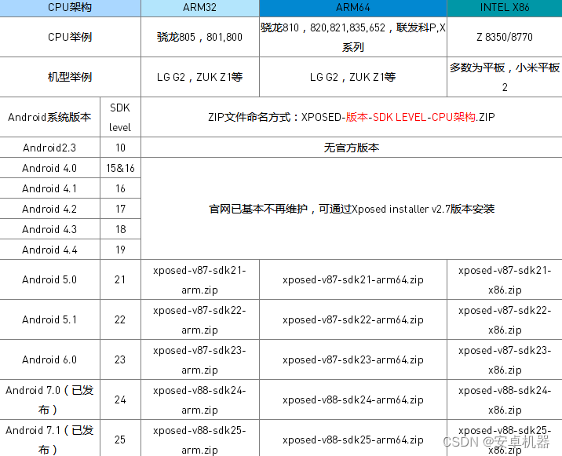Click LG G2 cell under ARM64
This screenshot has height=456, width=562.
[x=353, y=77]
